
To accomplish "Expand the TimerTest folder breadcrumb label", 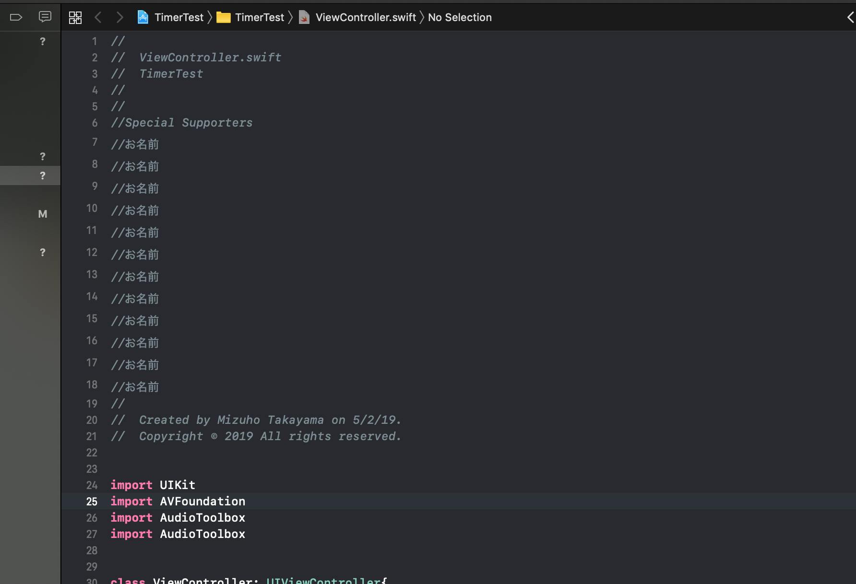I will pos(260,18).
